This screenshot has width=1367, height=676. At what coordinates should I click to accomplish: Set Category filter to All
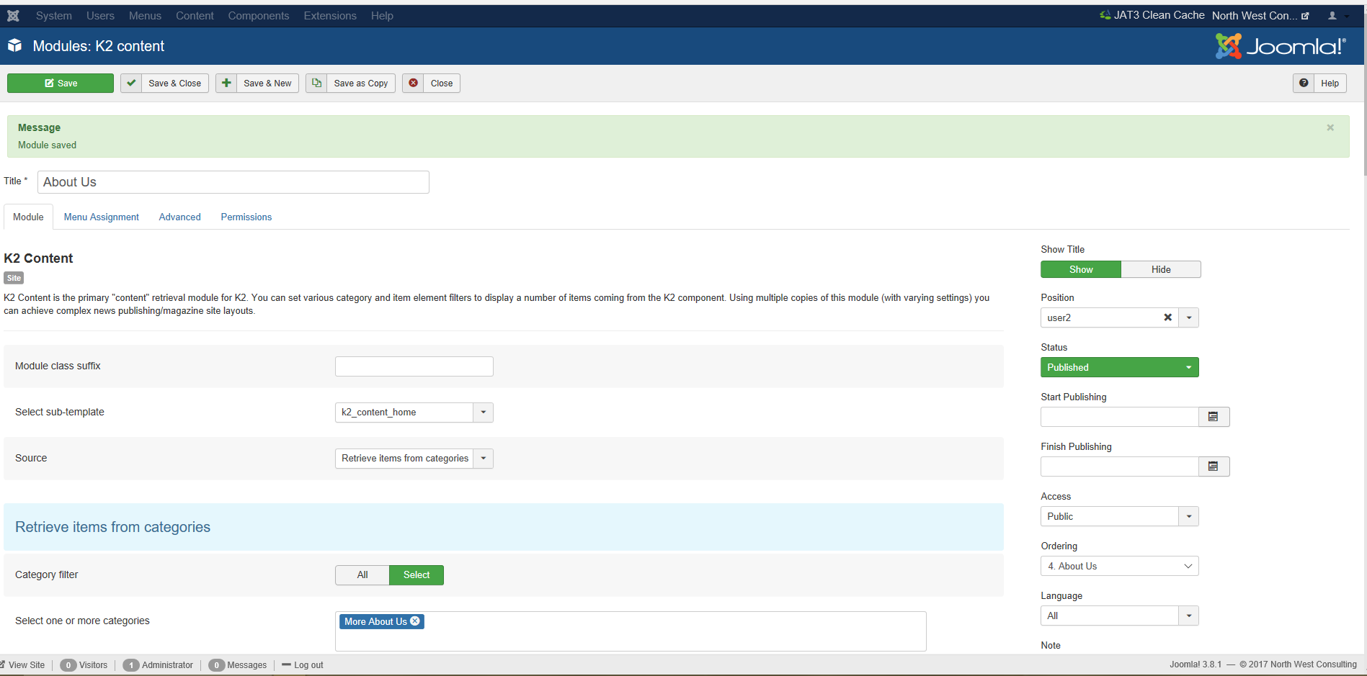click(362, 575)
